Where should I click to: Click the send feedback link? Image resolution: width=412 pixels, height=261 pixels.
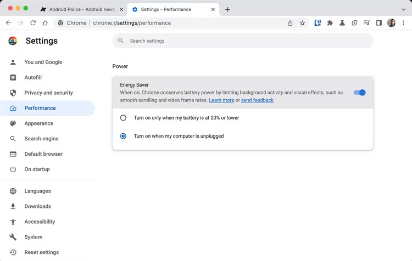coord(257,100)
